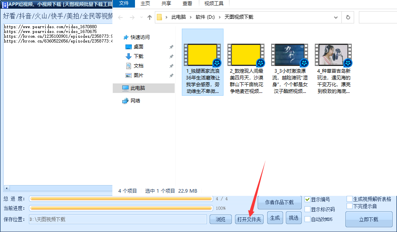This screenshot has width=397, height=232.
Task: Open 下载 in navigation pane
Action: tap(138, 56)
